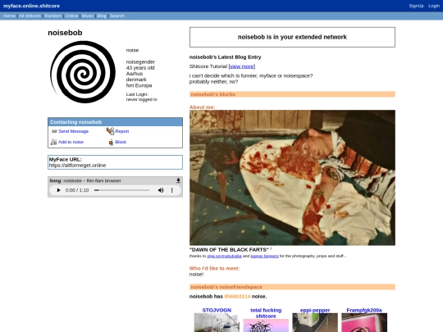Image resolution: width=443 pixels, height=332 pixels.
Task: Mute the audio player volume
Action: coord(161,190)
